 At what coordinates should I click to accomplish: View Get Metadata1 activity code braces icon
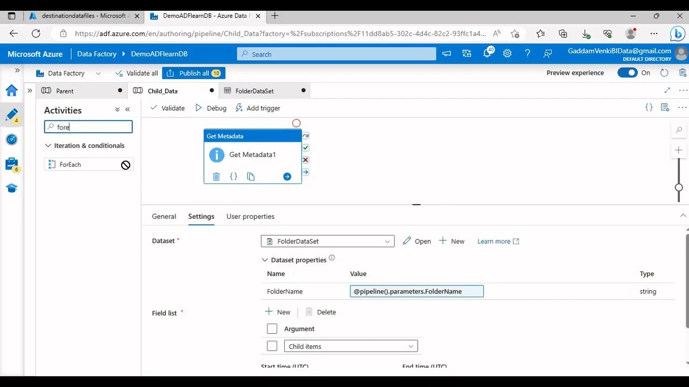click(234, 177)
